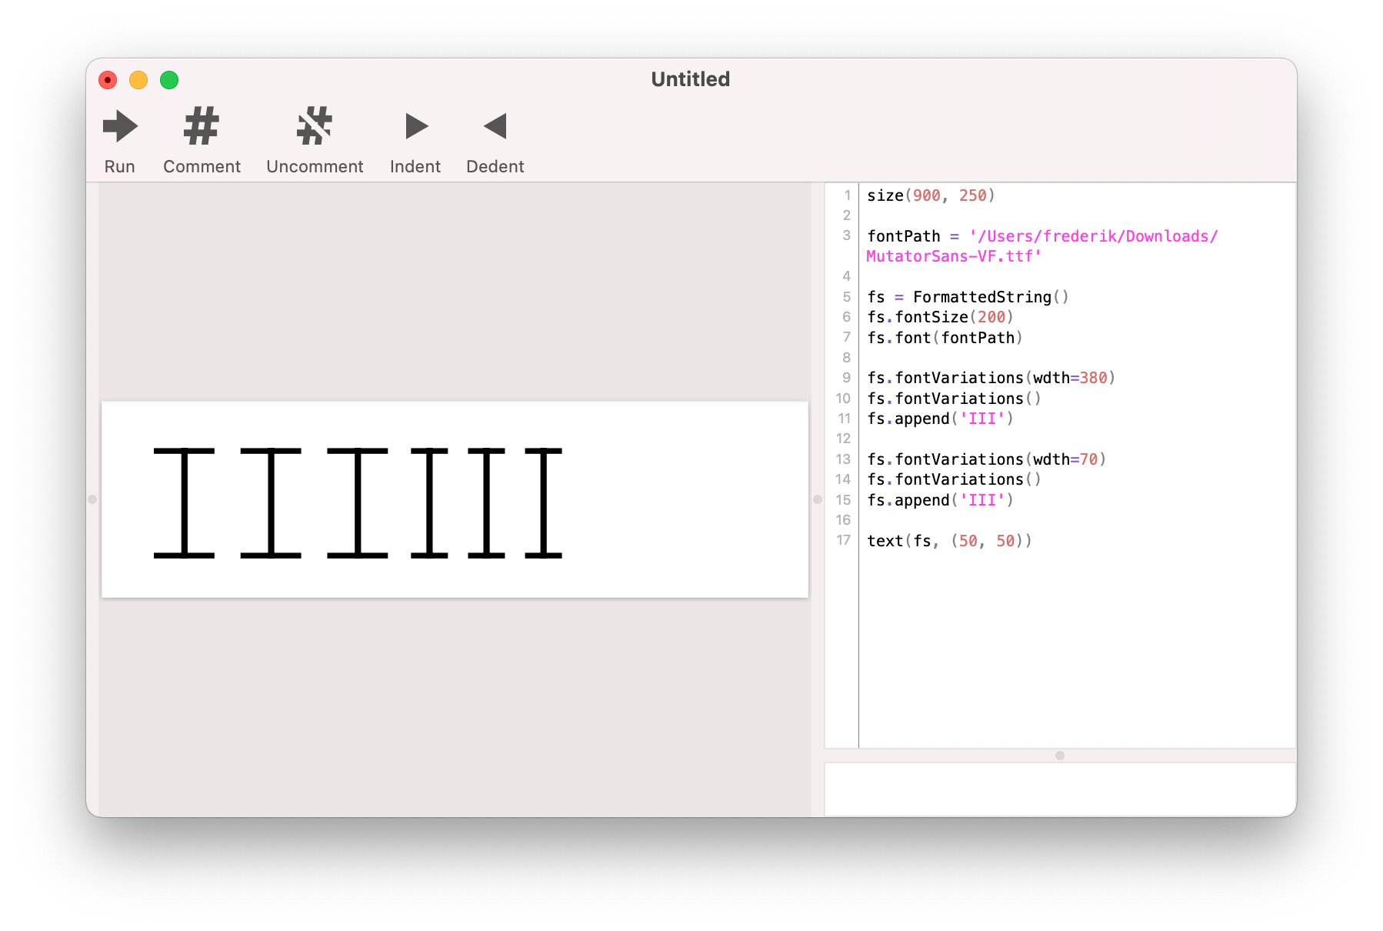Click the Dedent left triangle icon

click(x=495, y=126)
